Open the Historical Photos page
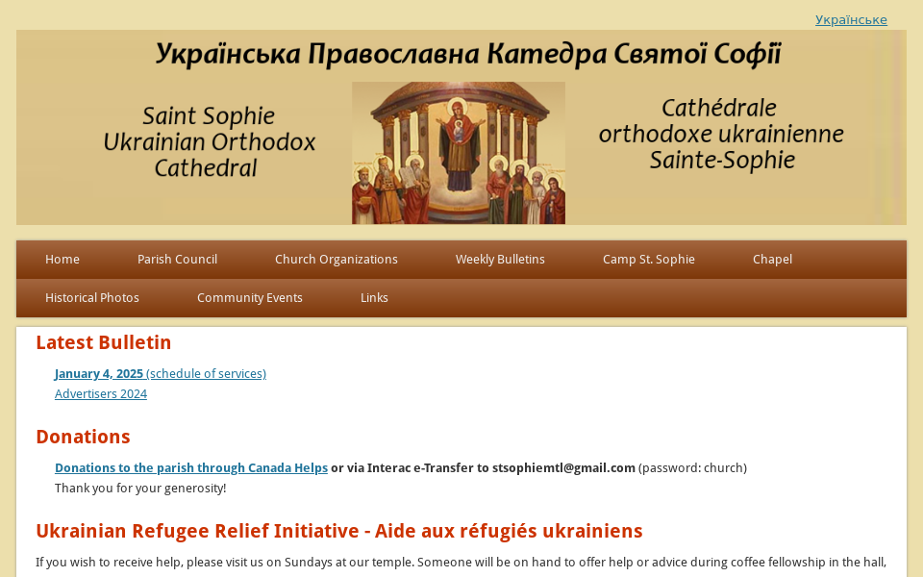The width and height of the screenshot is (923, 577). pyautogui.click(x=92, y=298)
